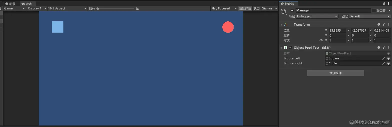Viewport: 392px width, 127px height.
Task: Click the 缩放 scale Z field
Action: [x=382, y=40]
